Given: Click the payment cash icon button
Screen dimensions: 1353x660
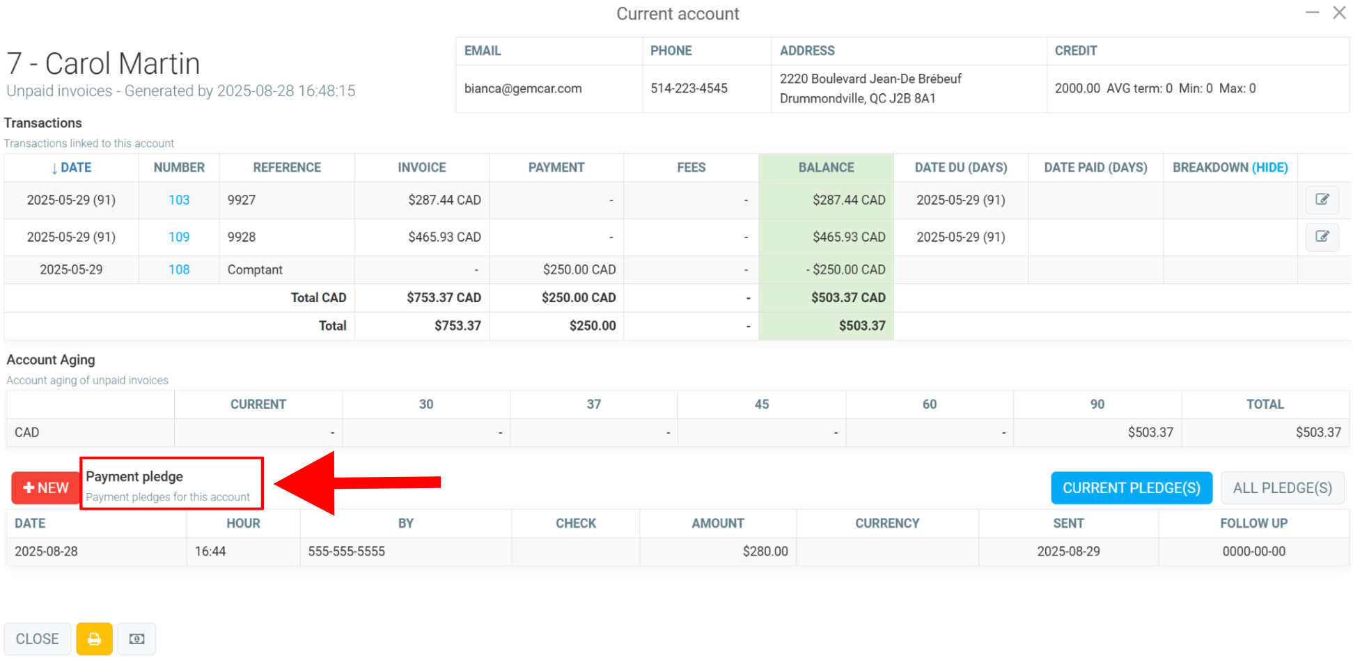Looking at the screenshot, I should pos(136,638).
